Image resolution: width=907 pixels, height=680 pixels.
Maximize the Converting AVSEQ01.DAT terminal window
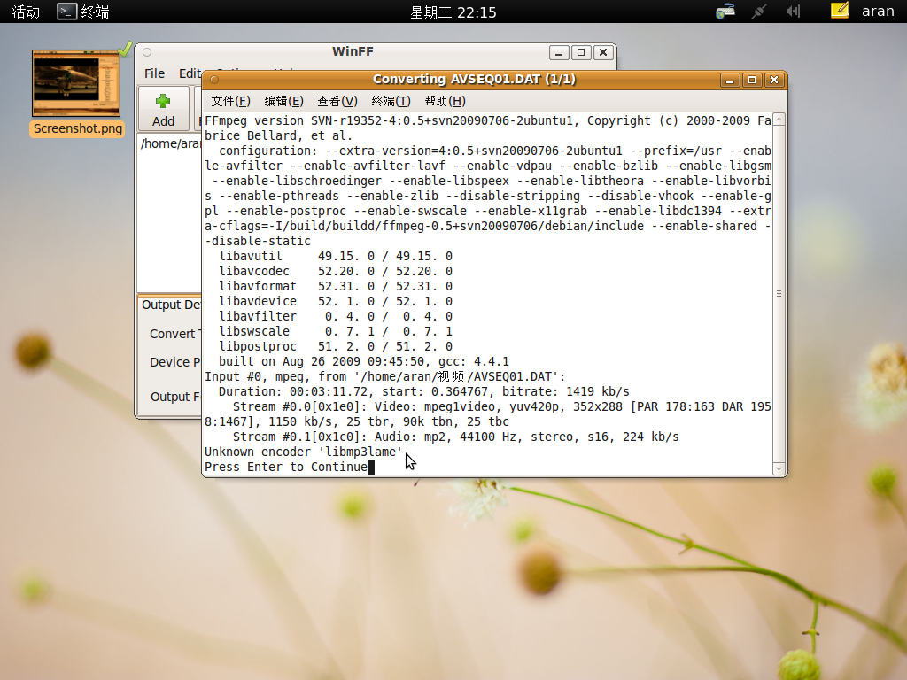point(752,80)
